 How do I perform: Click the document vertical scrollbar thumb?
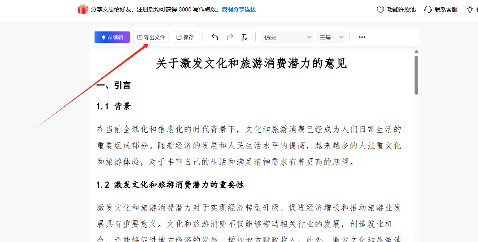pyautogui.click(x=416, y=75)
